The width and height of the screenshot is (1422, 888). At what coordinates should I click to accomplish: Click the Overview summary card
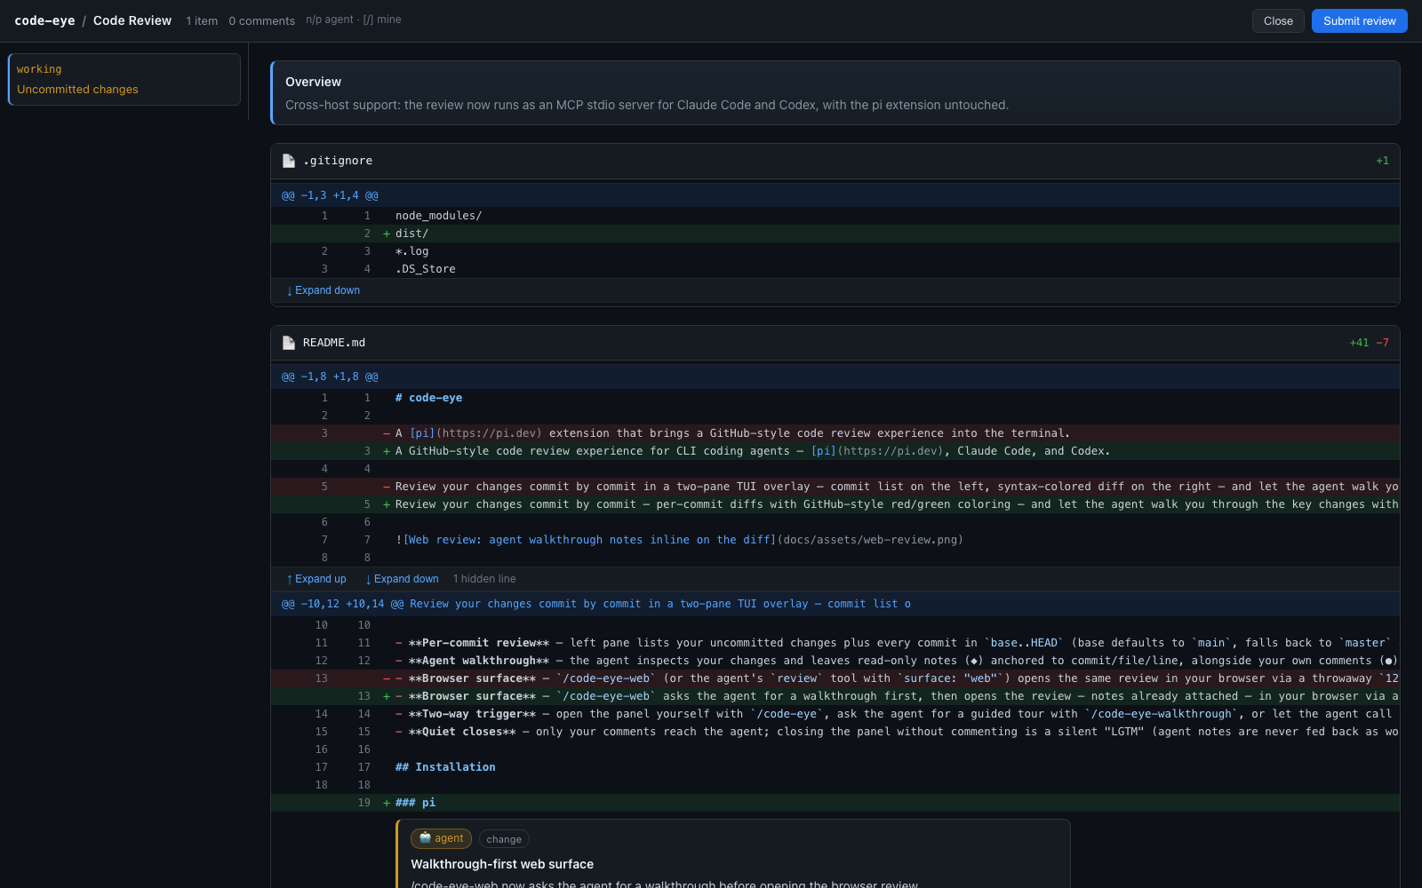coord(835,92)
